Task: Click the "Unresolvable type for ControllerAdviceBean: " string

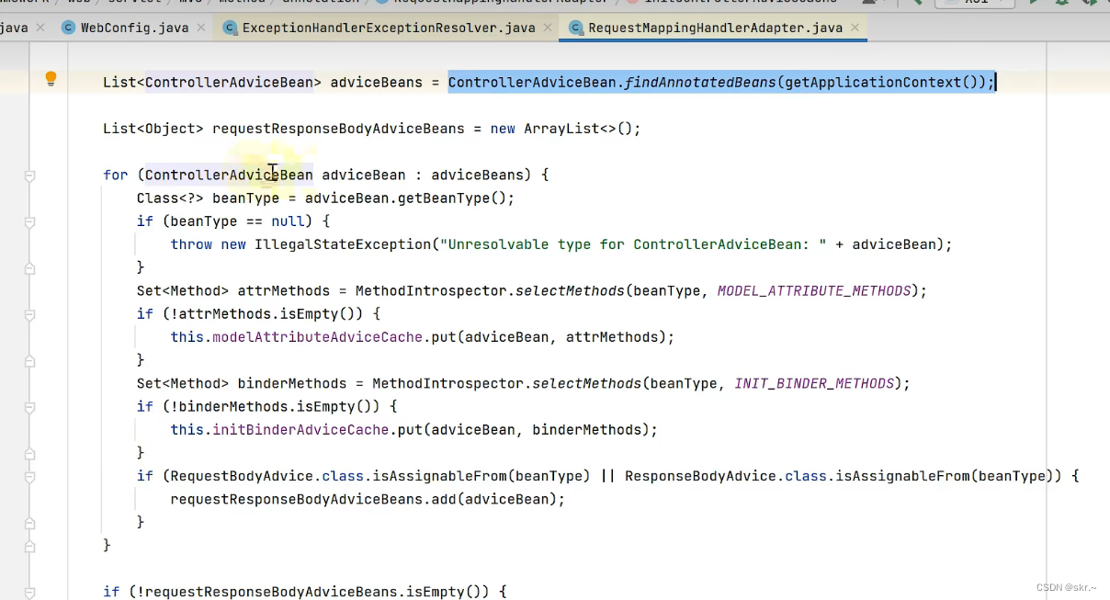Action: pyautogui.click(x=633, y=244)
